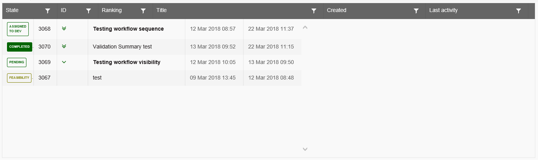Click the Pending state badge

[x=17, y=62]
